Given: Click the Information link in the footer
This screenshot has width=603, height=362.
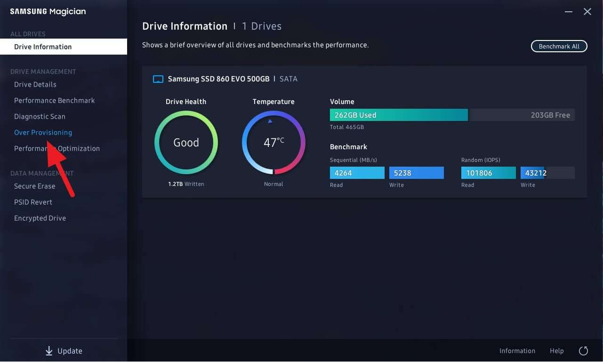Looking at the screenshot, I should tap(517, 351).
